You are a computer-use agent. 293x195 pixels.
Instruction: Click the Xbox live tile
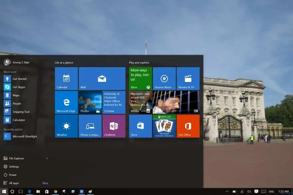140,79
